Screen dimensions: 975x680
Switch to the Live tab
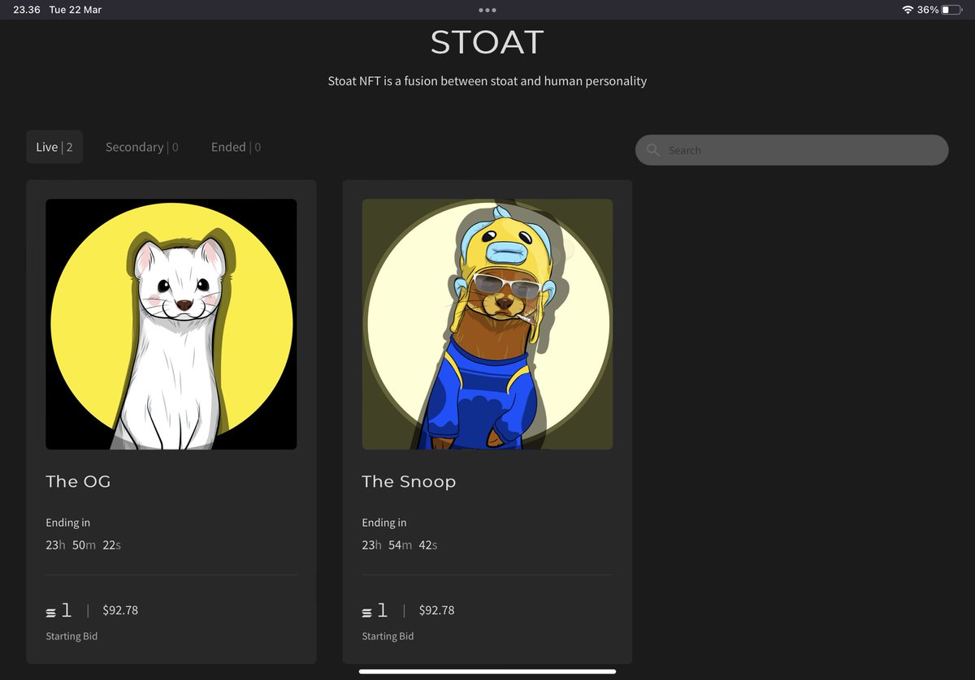click(x=54, y=147)
